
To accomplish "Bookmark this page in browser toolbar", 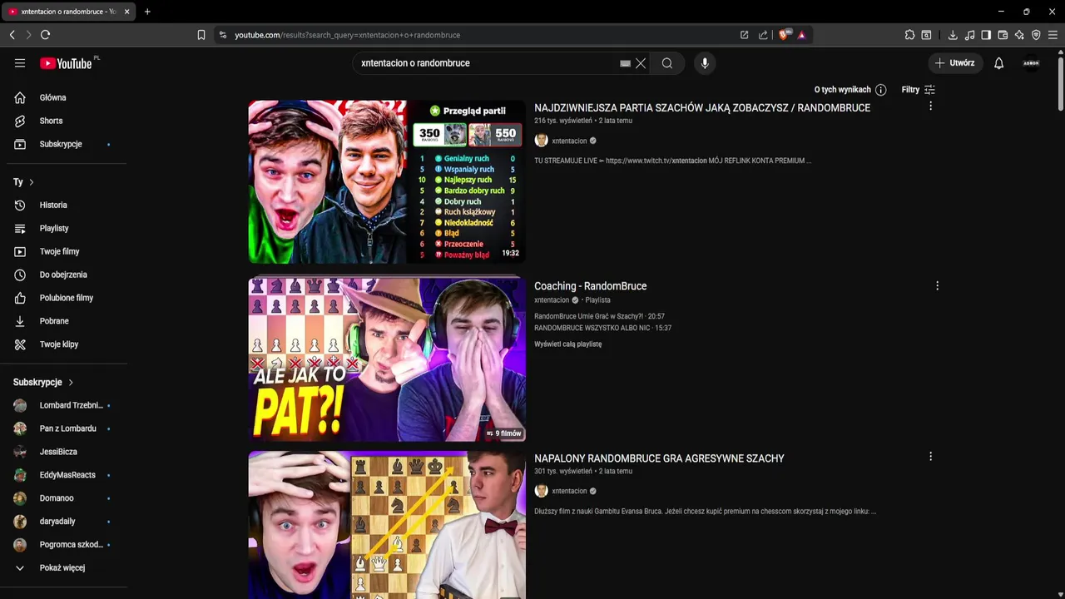I will [x=201, y=35].
